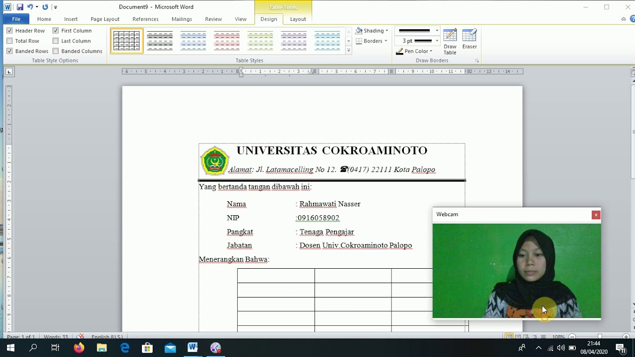Click the Word application icon in the title bar
635x357 pixels.
[x=7, y=7]
